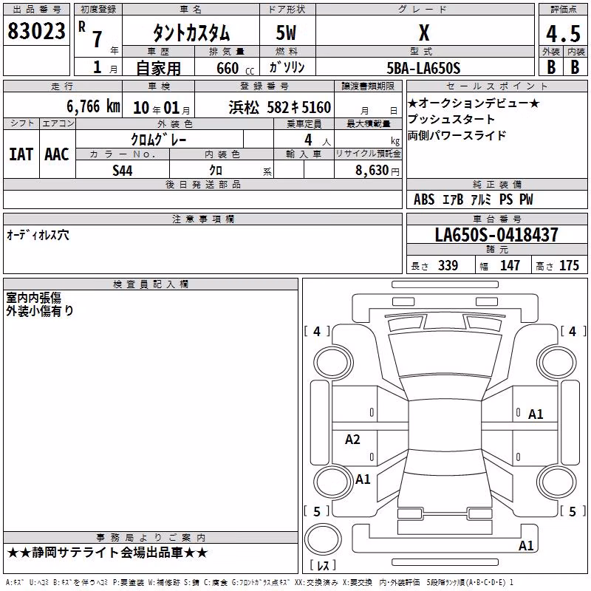Click the A2 mark on the left door

coord(352,440)
